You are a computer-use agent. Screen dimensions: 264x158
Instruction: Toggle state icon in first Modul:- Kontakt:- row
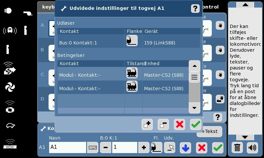click(x=132, y=73)
